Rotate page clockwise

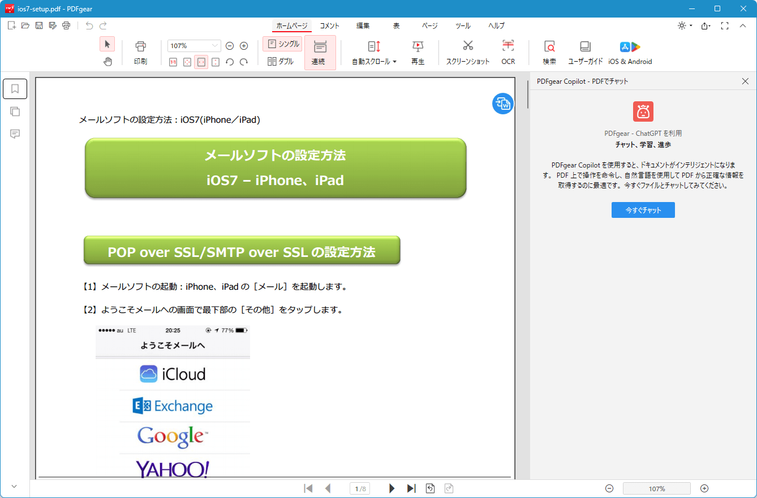244,62
